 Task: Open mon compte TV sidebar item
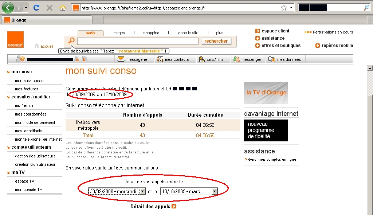tap(28, 189)
